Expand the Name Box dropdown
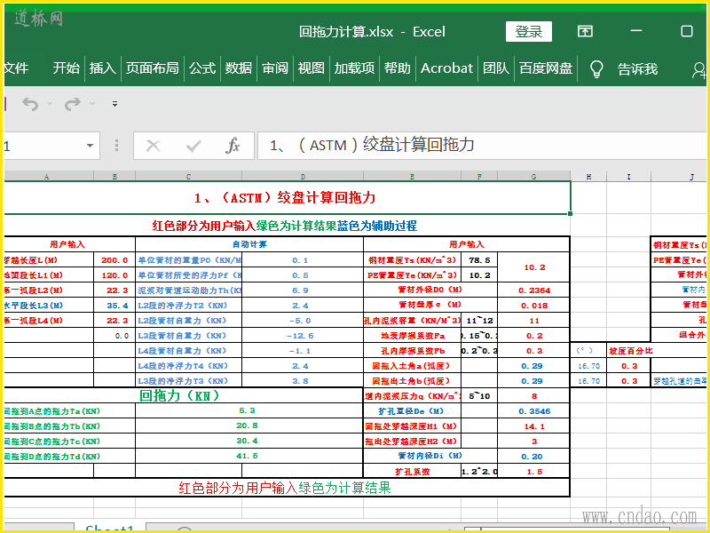The image size is (710, 533). tap(90, 146)
